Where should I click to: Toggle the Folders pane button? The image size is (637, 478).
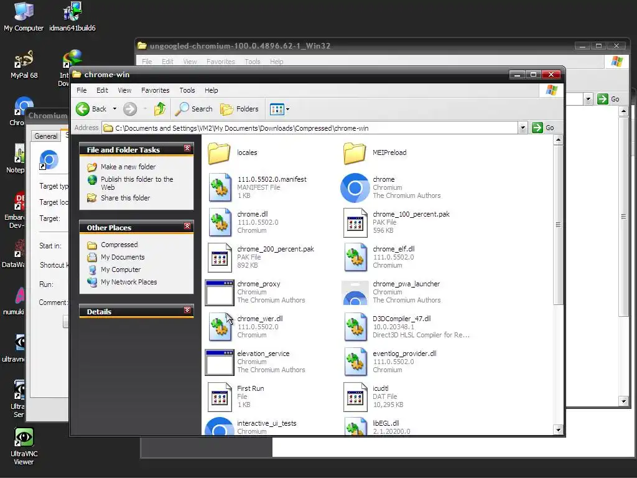pos(239,109)
